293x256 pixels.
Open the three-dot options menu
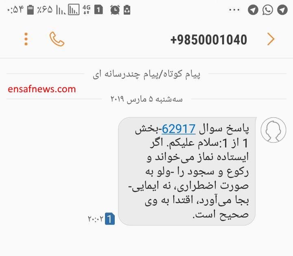tap(26, 39)
